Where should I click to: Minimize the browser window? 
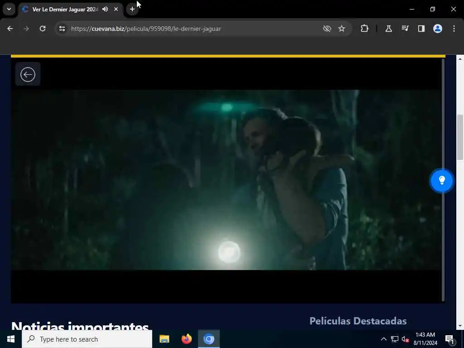[411, 9]
